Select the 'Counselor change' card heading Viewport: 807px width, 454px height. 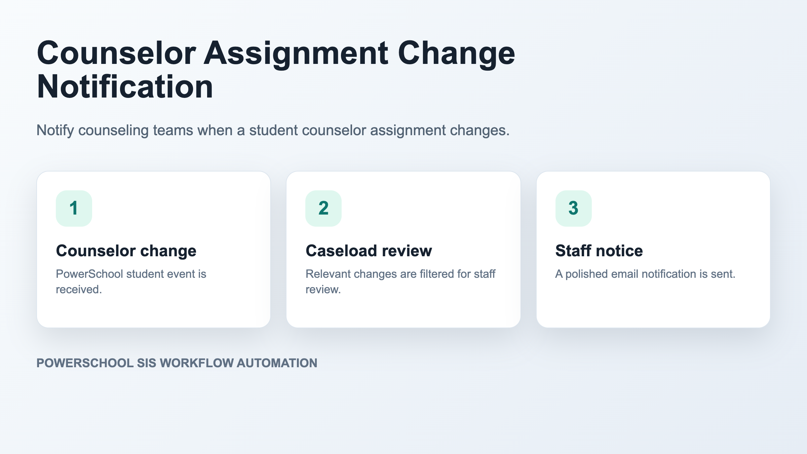point(126,251)
